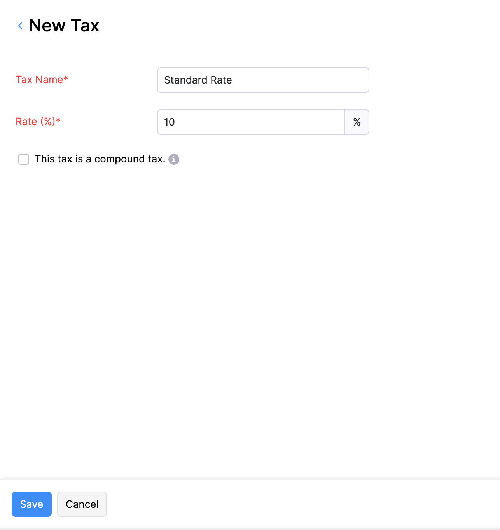Viewport: 500px width, 530px height.
Task: Click the compound tax label text
Action: coord(100,159)
